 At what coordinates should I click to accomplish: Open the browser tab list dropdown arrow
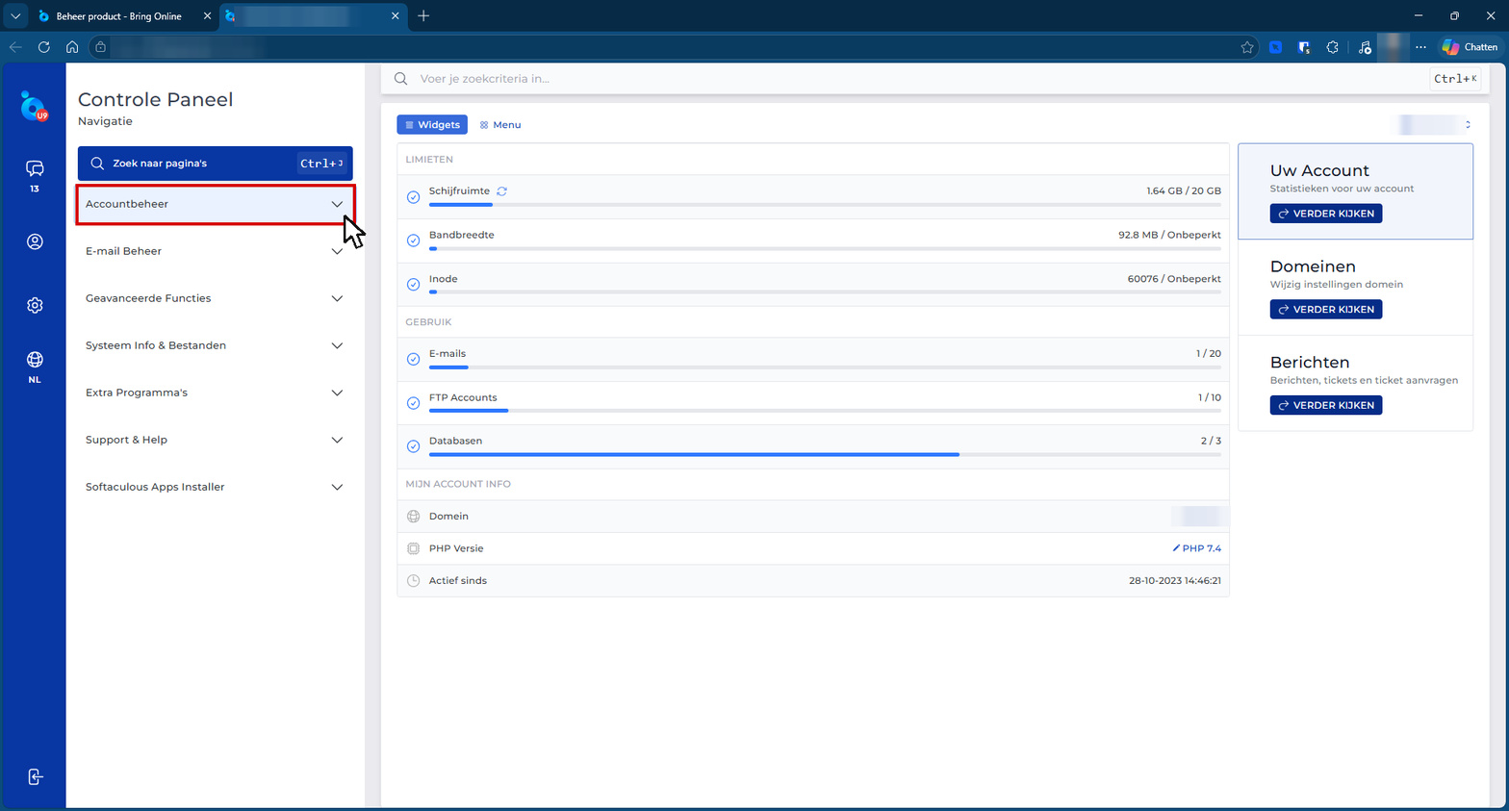(x=15, y=15)
